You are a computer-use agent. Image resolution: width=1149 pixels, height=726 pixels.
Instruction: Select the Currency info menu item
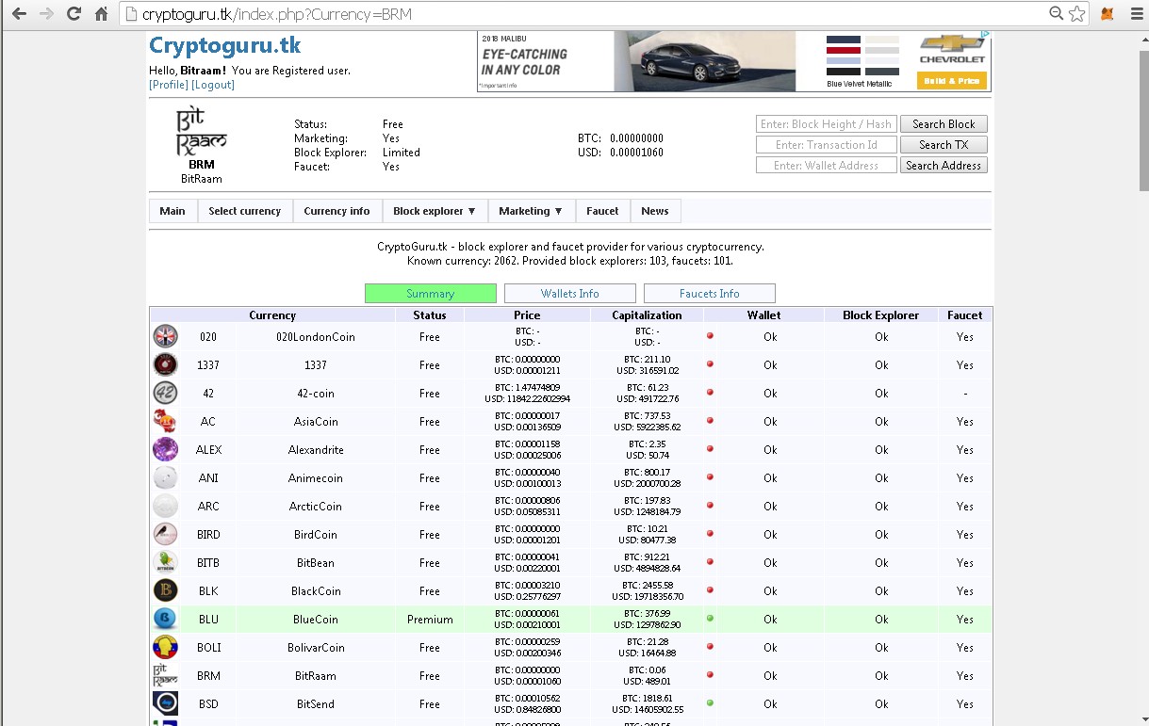tap(336, 211)
